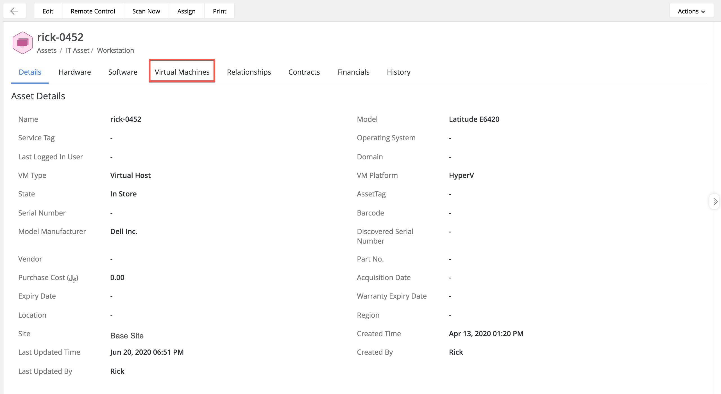Select the Details tab
The image size is (721, 394).
tap(30, 72)
